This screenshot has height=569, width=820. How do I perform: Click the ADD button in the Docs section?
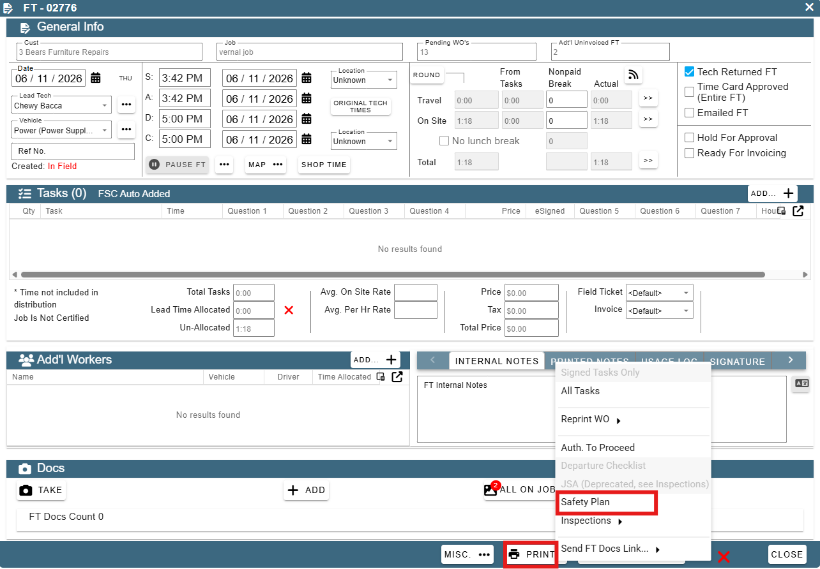tap(307, 490)
